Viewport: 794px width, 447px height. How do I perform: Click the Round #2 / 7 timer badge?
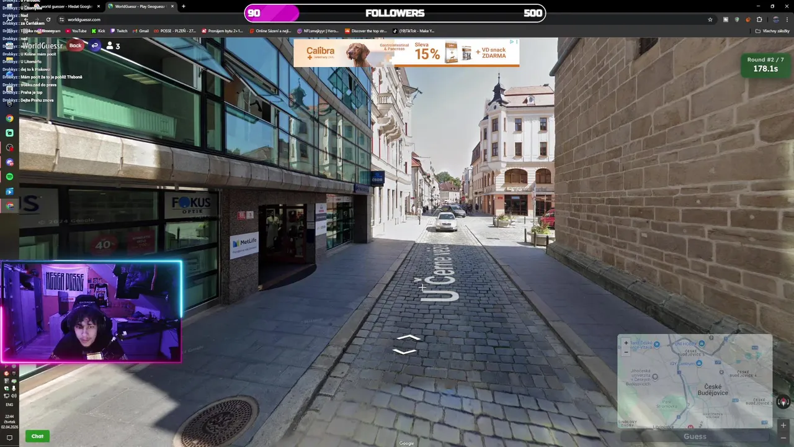pos(765,65)
